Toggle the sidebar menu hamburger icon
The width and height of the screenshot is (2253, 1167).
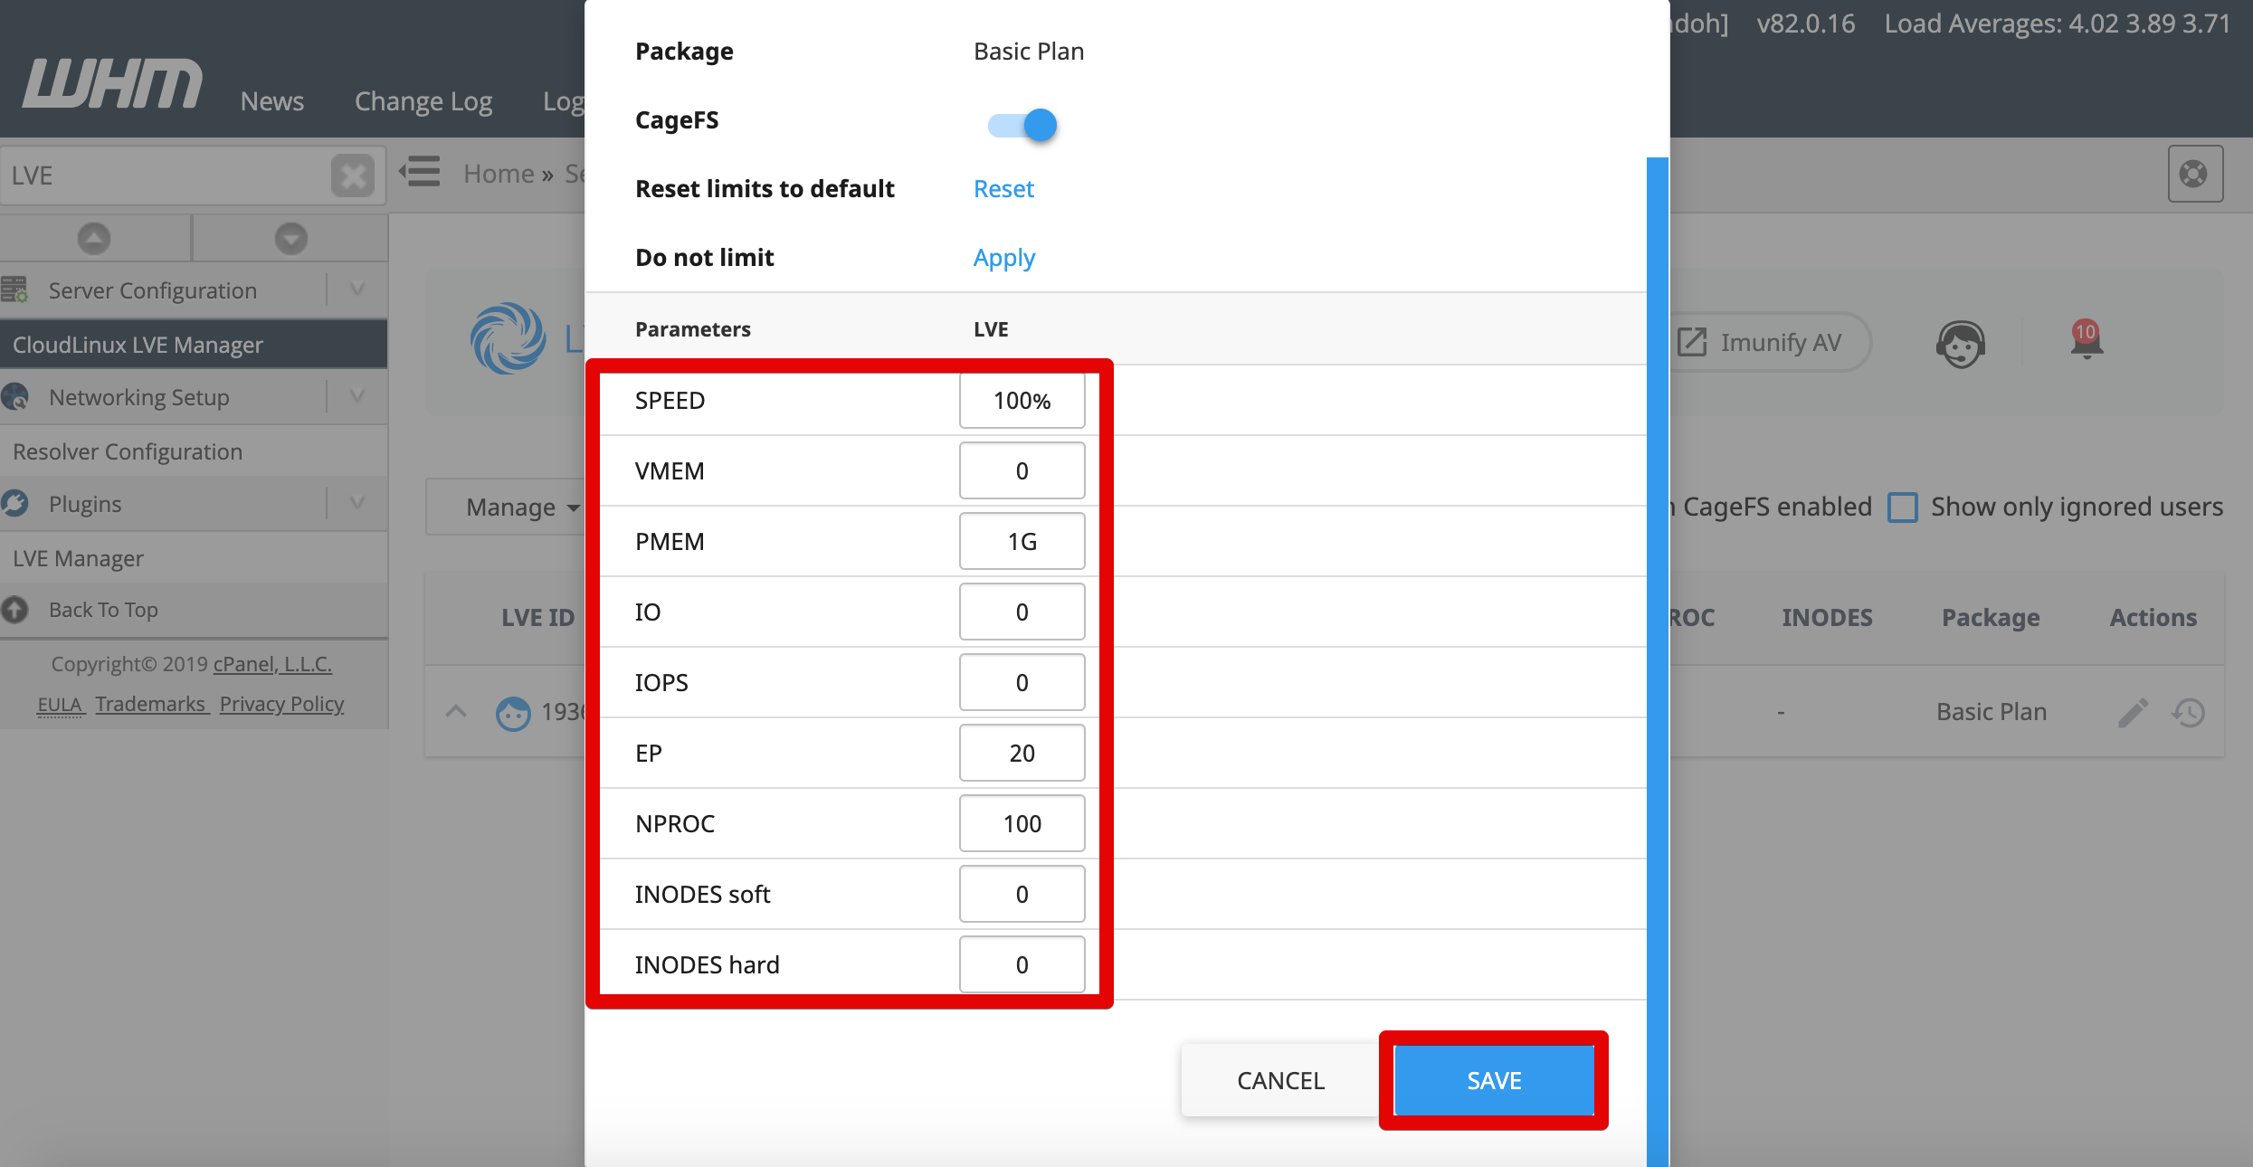click(420, 172)
